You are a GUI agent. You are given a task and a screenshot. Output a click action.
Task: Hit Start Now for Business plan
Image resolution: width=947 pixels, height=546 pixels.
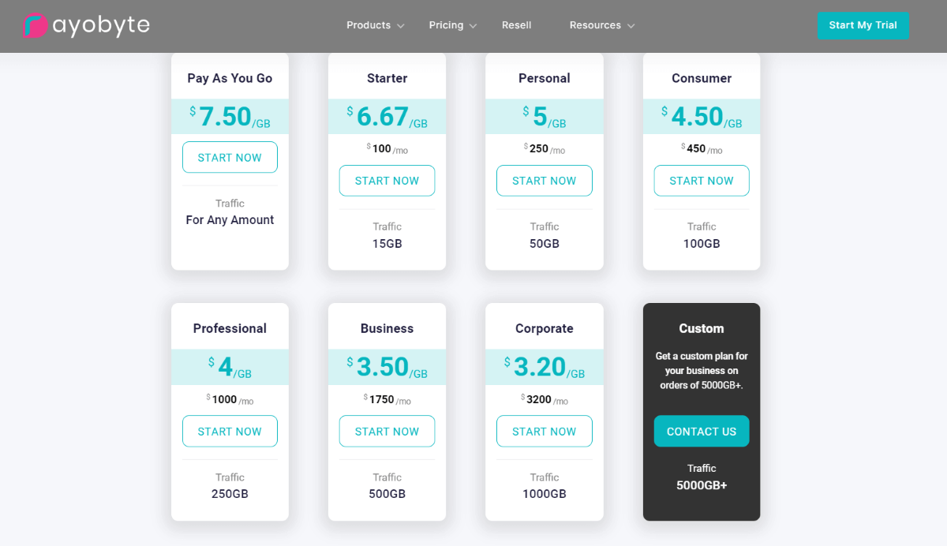pos(387,432)
